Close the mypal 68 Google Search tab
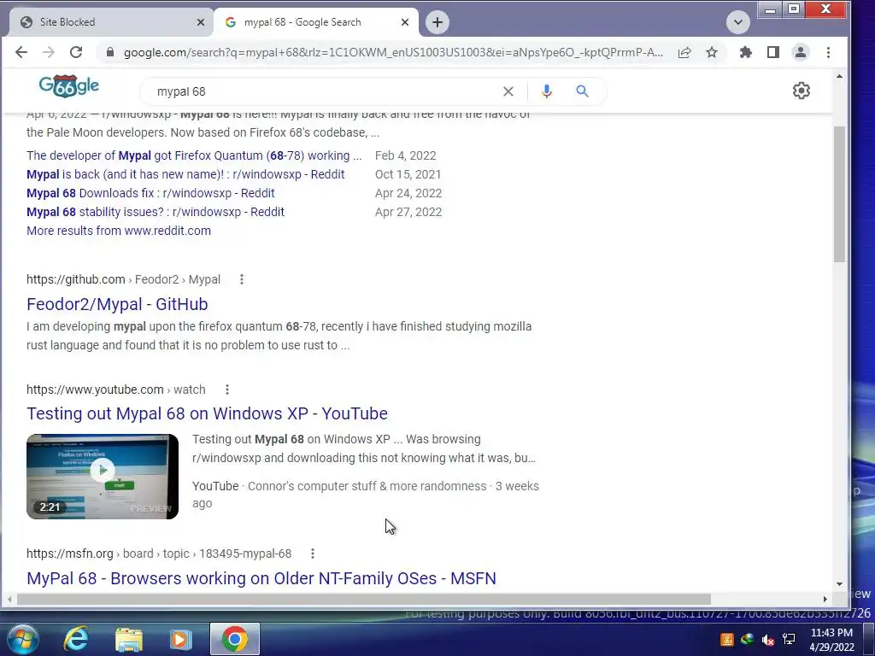The height and width of the screenshot is (656, 875). [x=405, y=22]
